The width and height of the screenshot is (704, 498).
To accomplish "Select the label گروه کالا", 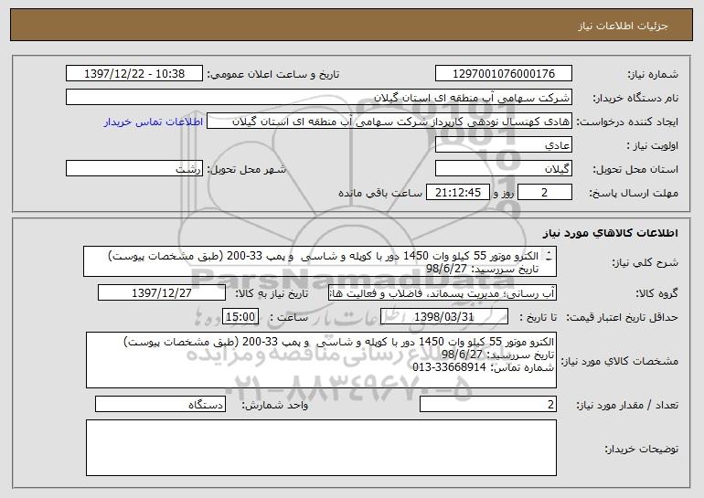I will (x=656, y=293).
